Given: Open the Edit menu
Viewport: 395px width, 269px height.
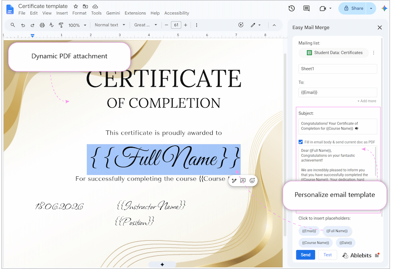Looking at the screenshot, I should point(34,13).
